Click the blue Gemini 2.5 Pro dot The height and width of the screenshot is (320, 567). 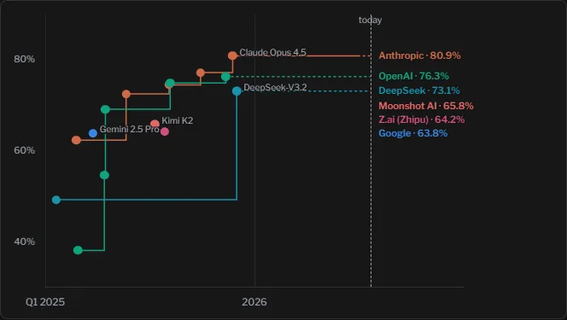pos(93,133)
